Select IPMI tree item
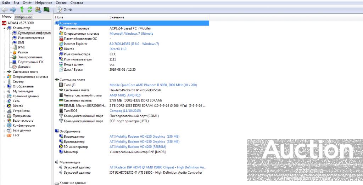The width and height of the screenshot is (363, 185). (21, 47)
